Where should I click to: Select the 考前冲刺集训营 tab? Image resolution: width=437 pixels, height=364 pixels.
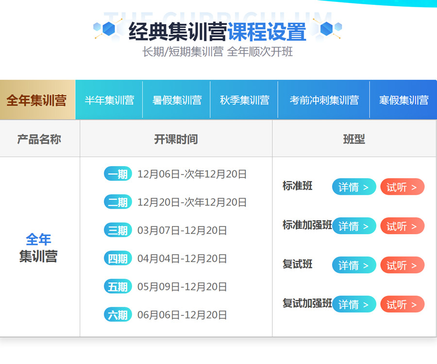(x=324, y=100)
